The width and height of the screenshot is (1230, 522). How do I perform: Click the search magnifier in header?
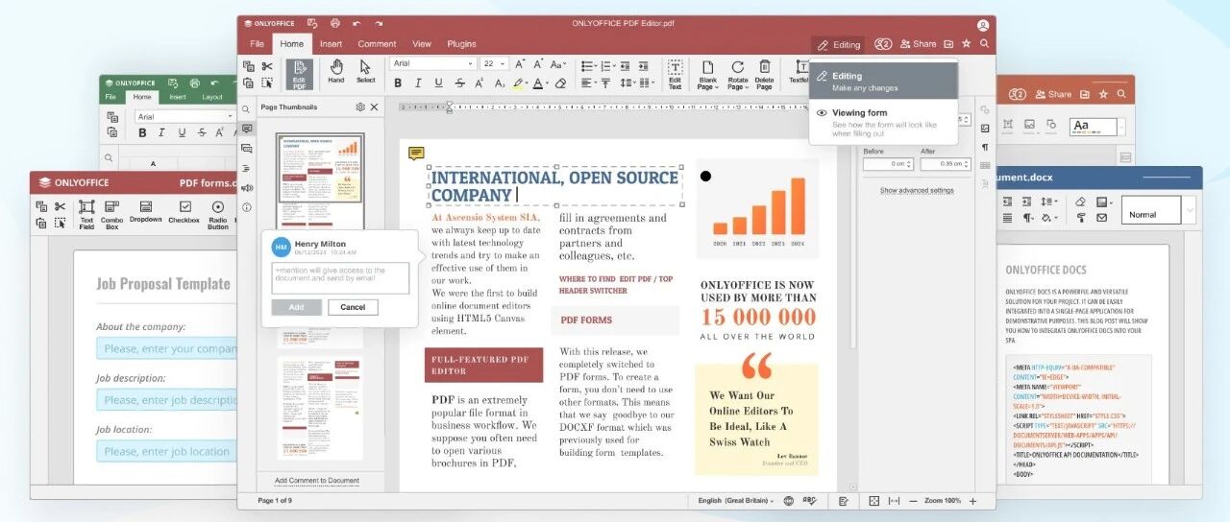point(984,43)
